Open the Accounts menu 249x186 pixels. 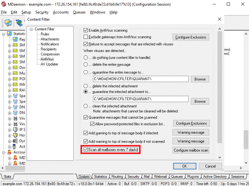point(61,12)
